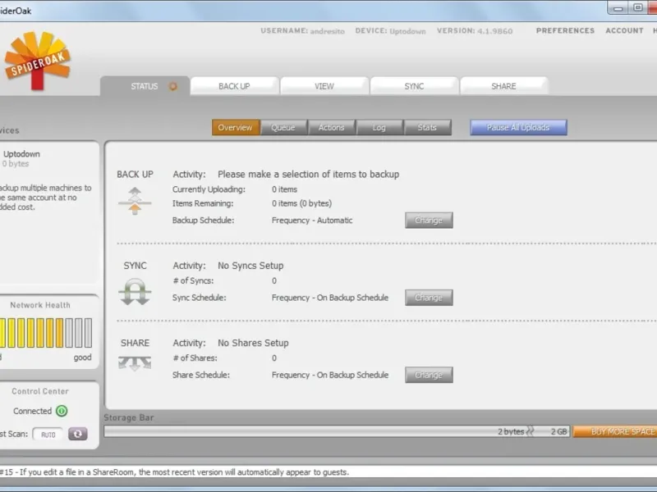This screenshot has width=657, height=492.
Task: Change the Sync Schedule frequency
Action: coord(429,298)
